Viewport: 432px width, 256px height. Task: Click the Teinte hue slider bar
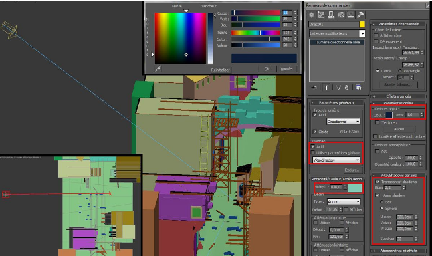[x=255, y=33]
